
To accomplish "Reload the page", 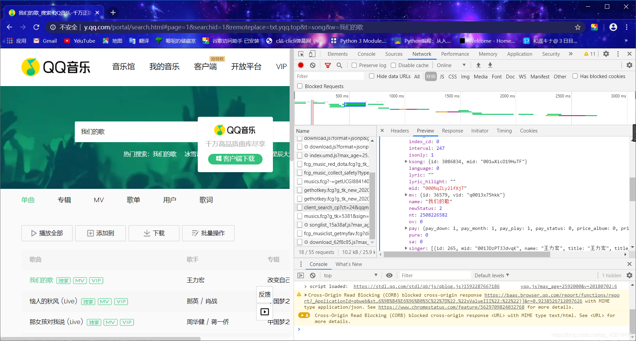I will pyautogui.click(x=36, y=27).
